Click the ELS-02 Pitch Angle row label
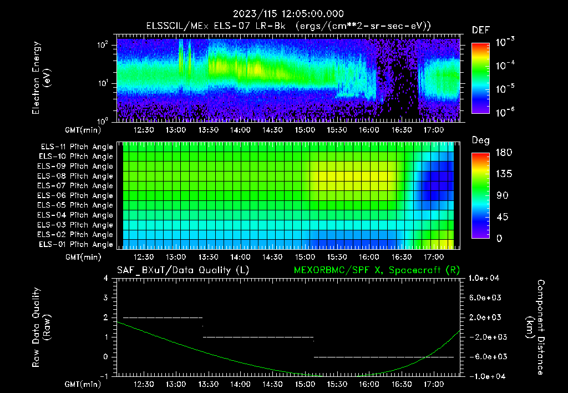Viewport: 568px width, 393px height. (x=75, y=235)
